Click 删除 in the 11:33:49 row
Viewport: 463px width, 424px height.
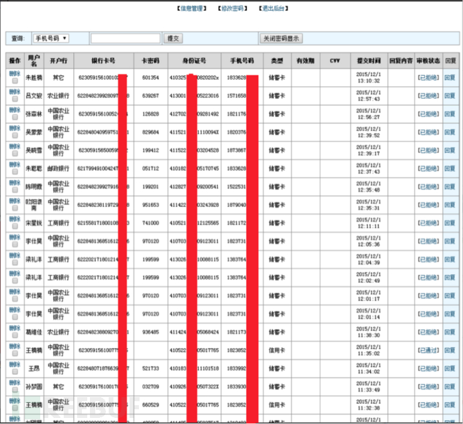15,382
